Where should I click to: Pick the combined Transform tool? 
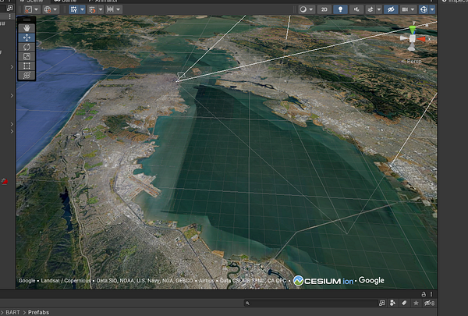27,76
